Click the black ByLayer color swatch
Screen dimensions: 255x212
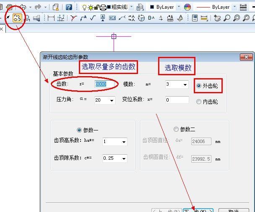click(152, 7)
